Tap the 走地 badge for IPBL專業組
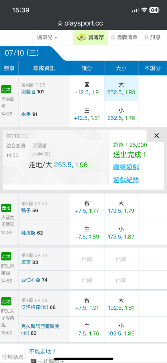Viewport: 167px width, 363px height. [6, 256]
